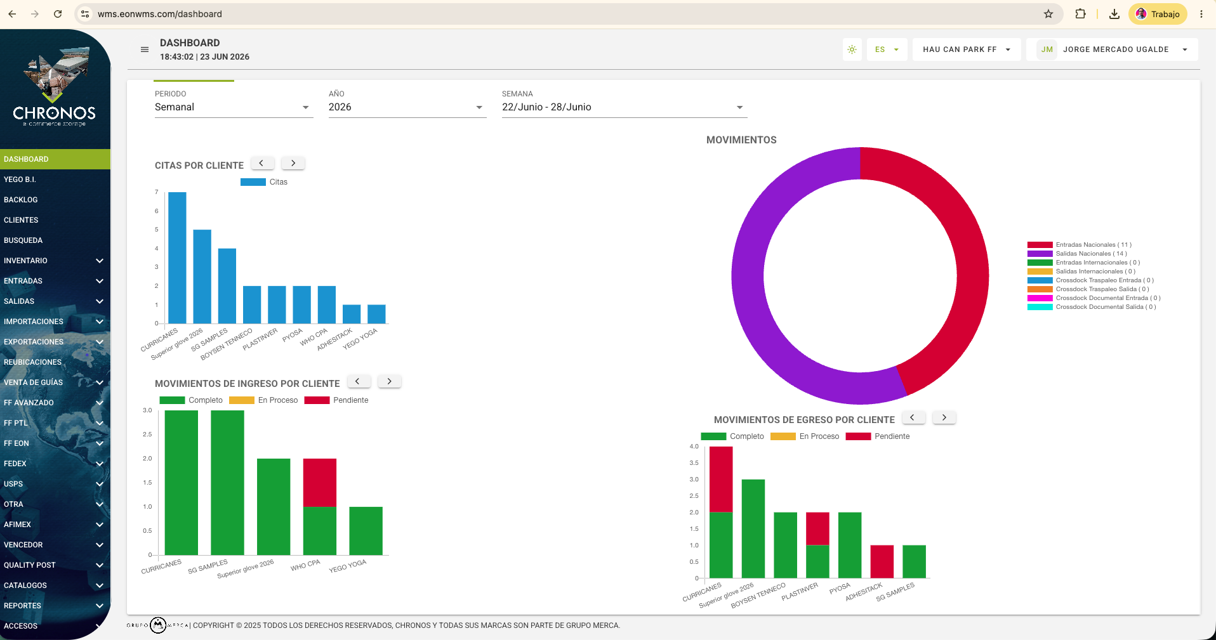The height and width of the screenshot is (640, 1216).
Task: Toggle the Citas legend series
Action: (x=264, y=182)
